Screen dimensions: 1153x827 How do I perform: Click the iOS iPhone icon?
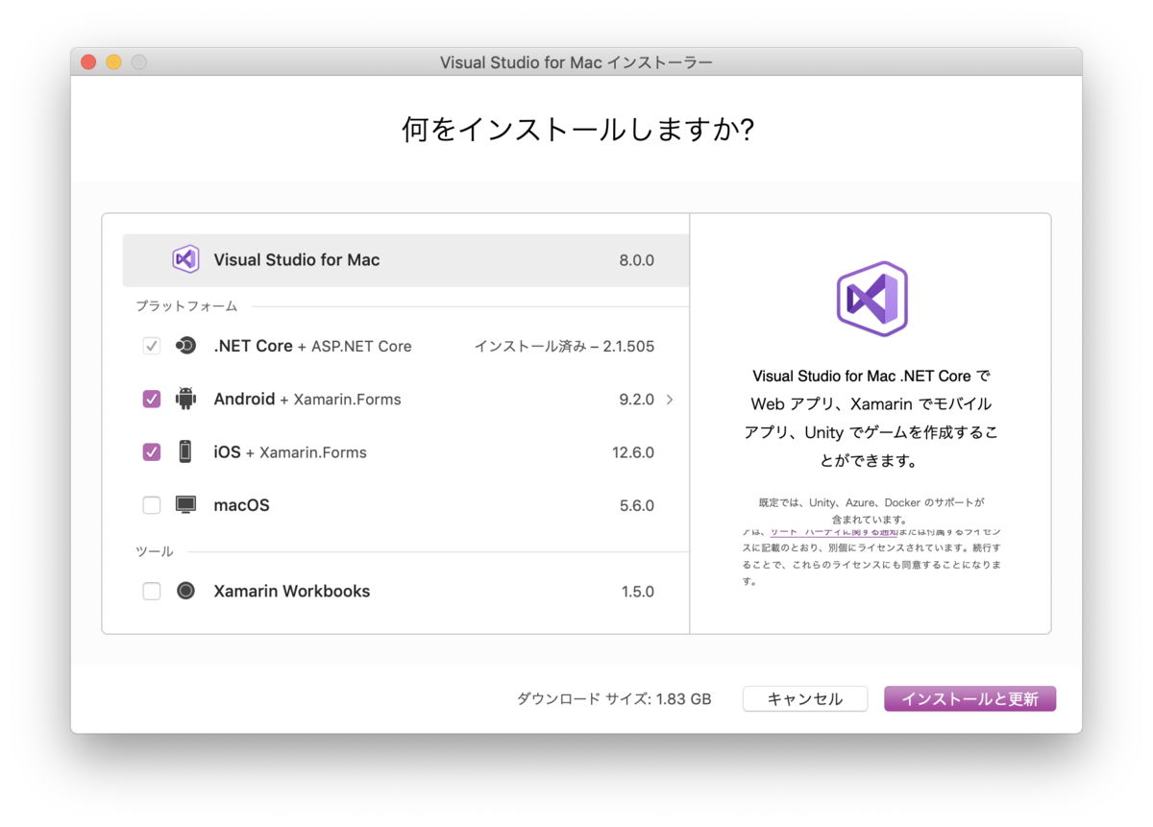point(184,451)
